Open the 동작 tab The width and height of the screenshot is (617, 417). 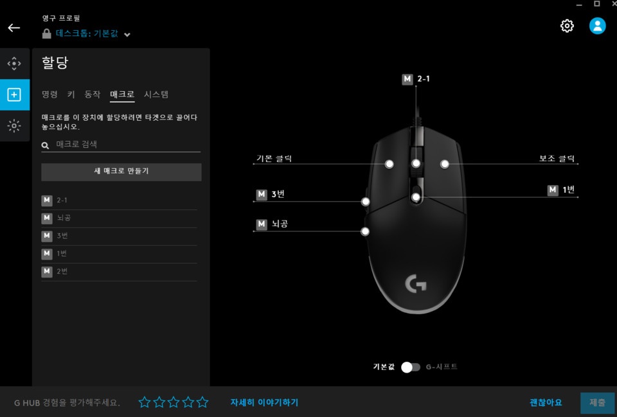pos(93,94)
